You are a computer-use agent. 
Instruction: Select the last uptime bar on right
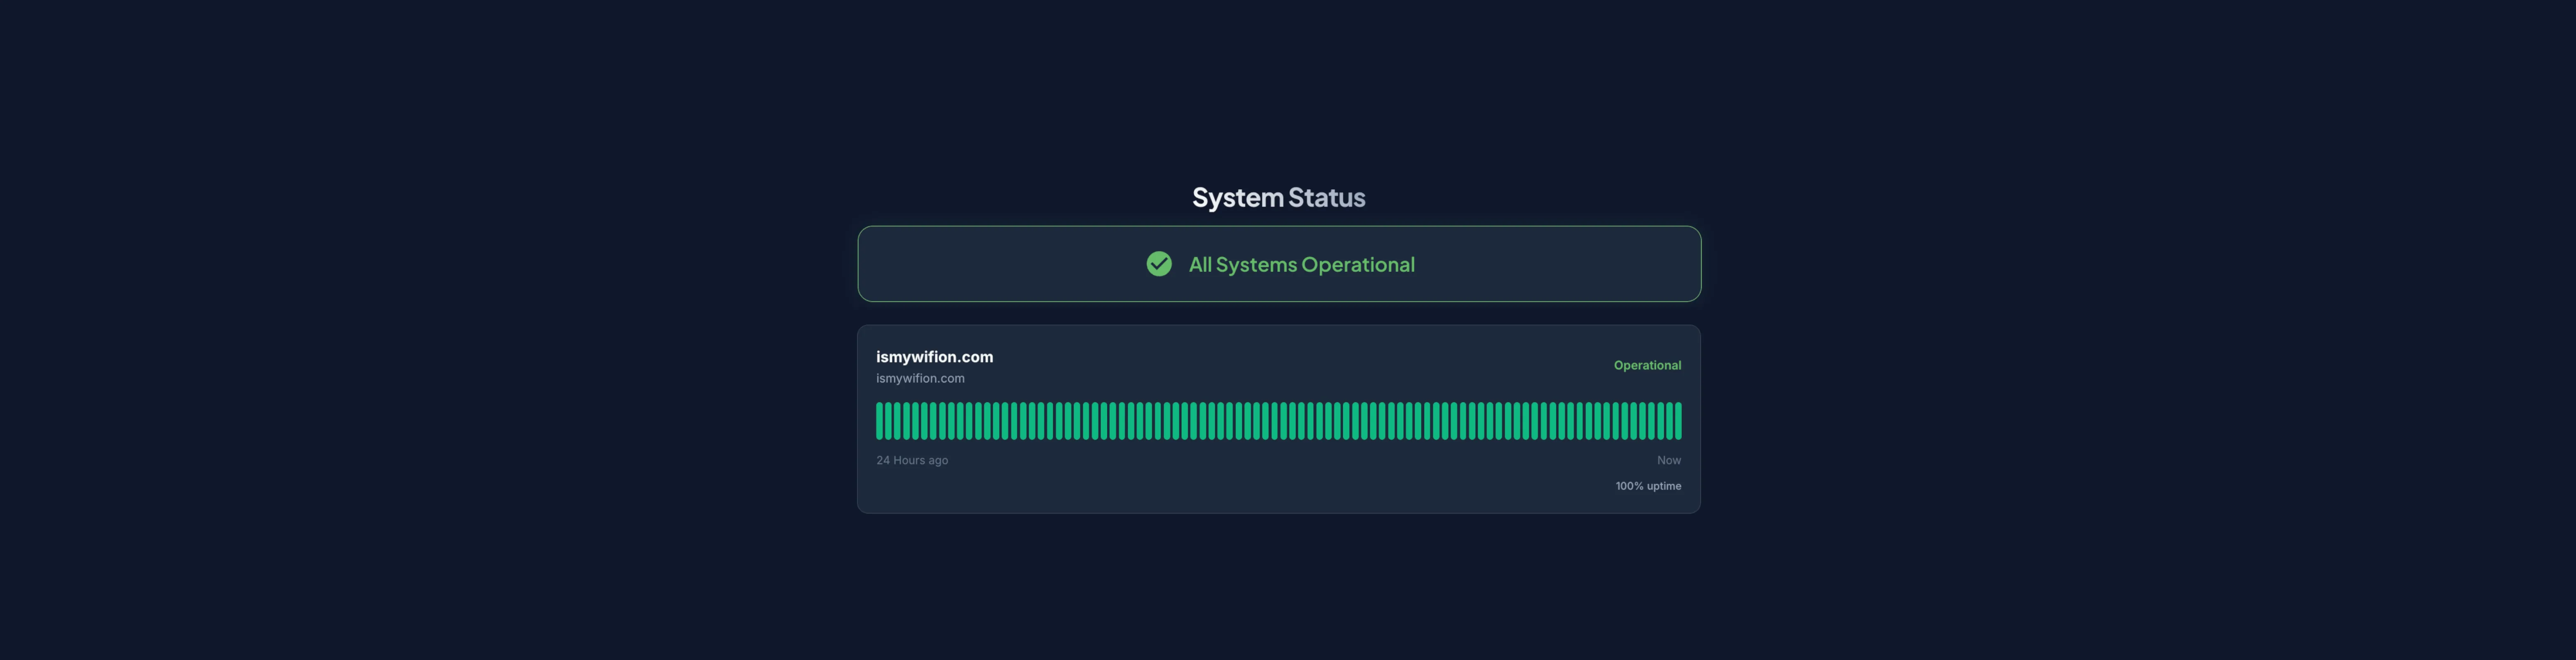(1679, 421)
